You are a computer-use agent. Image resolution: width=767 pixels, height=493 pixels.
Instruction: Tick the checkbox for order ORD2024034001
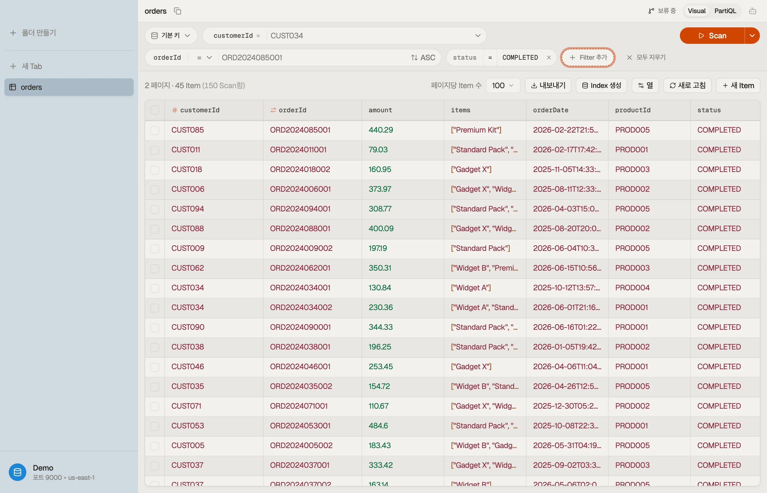pos(154,288)
